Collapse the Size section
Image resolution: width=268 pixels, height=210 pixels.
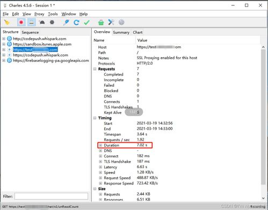pos(95,188)
